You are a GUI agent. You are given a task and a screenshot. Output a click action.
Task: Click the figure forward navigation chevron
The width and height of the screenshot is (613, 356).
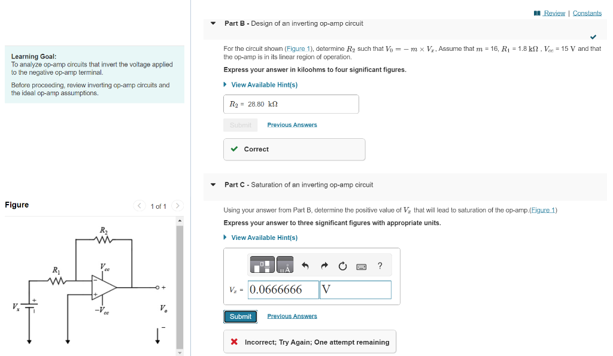tap(177, 206)
